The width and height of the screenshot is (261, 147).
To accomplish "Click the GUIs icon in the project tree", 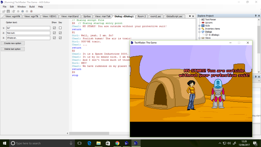I will tap(203, 26).
